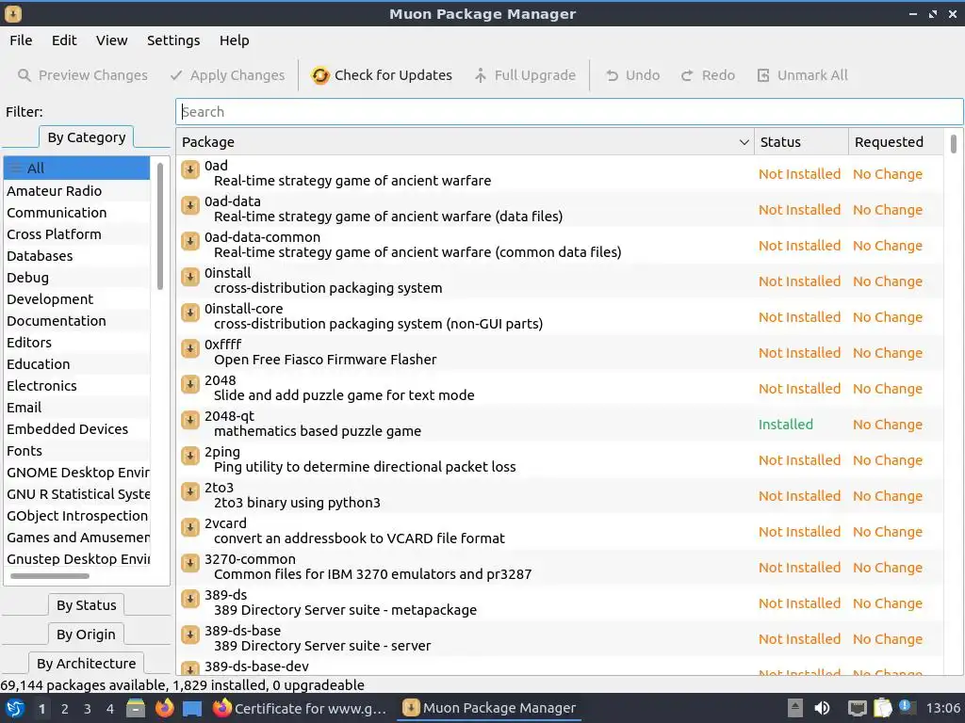Click the package icon beside 3270-common
The image size is (965, 723).
click(x=190, y=563)
